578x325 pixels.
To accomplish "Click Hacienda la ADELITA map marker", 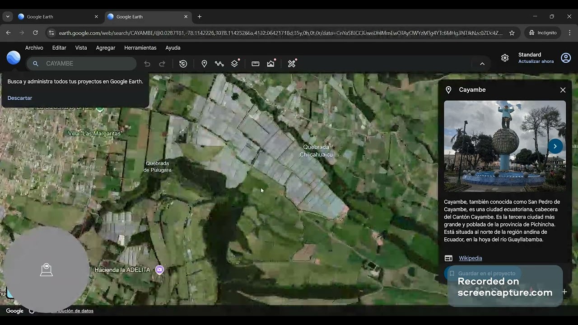I will 159,270.
